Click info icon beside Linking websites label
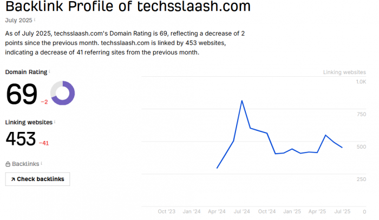This screenshot has width=379, height=220. (55, 122)
